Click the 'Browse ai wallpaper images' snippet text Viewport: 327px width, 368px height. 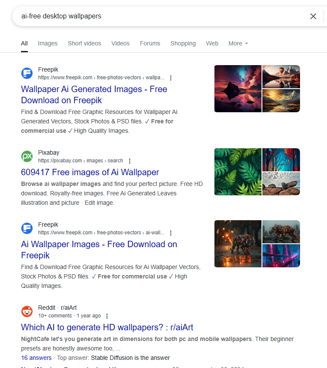tap(61, 184)
